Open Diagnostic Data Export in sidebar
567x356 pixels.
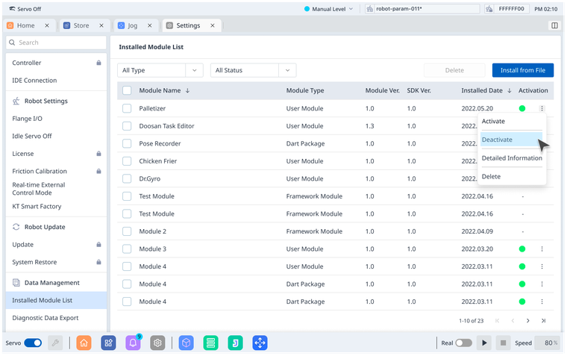pyautogui.click(x=46, y=317)
